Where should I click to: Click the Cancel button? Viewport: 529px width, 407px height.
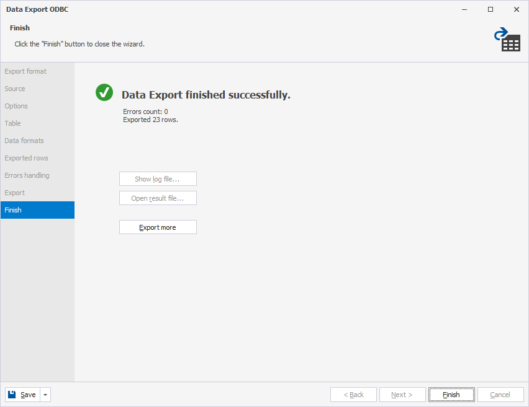(500, 395)
